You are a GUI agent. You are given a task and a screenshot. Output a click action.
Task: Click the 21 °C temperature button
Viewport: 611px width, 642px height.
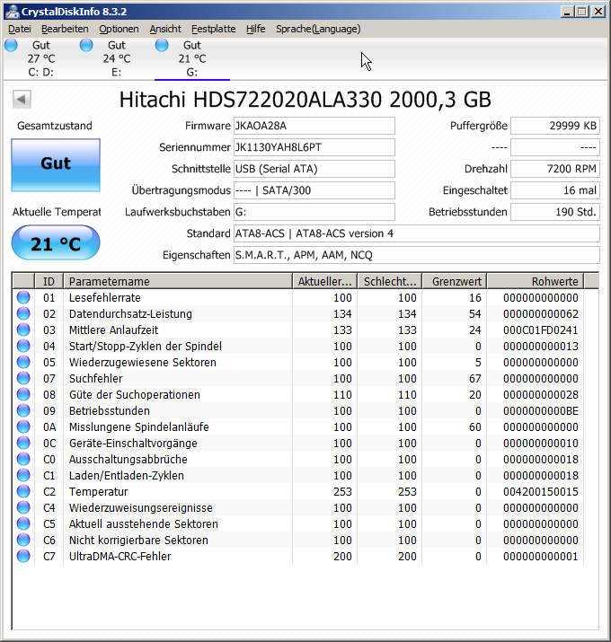(56, 242)
